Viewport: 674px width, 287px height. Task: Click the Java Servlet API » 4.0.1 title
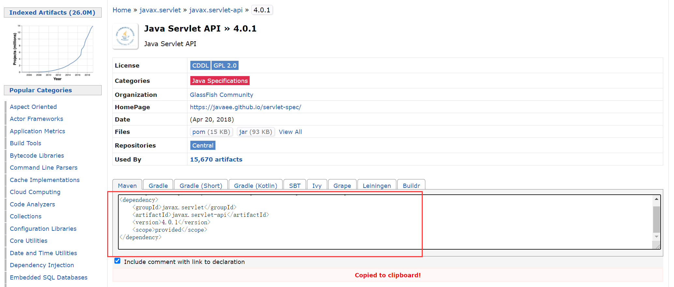pos(200,29)
